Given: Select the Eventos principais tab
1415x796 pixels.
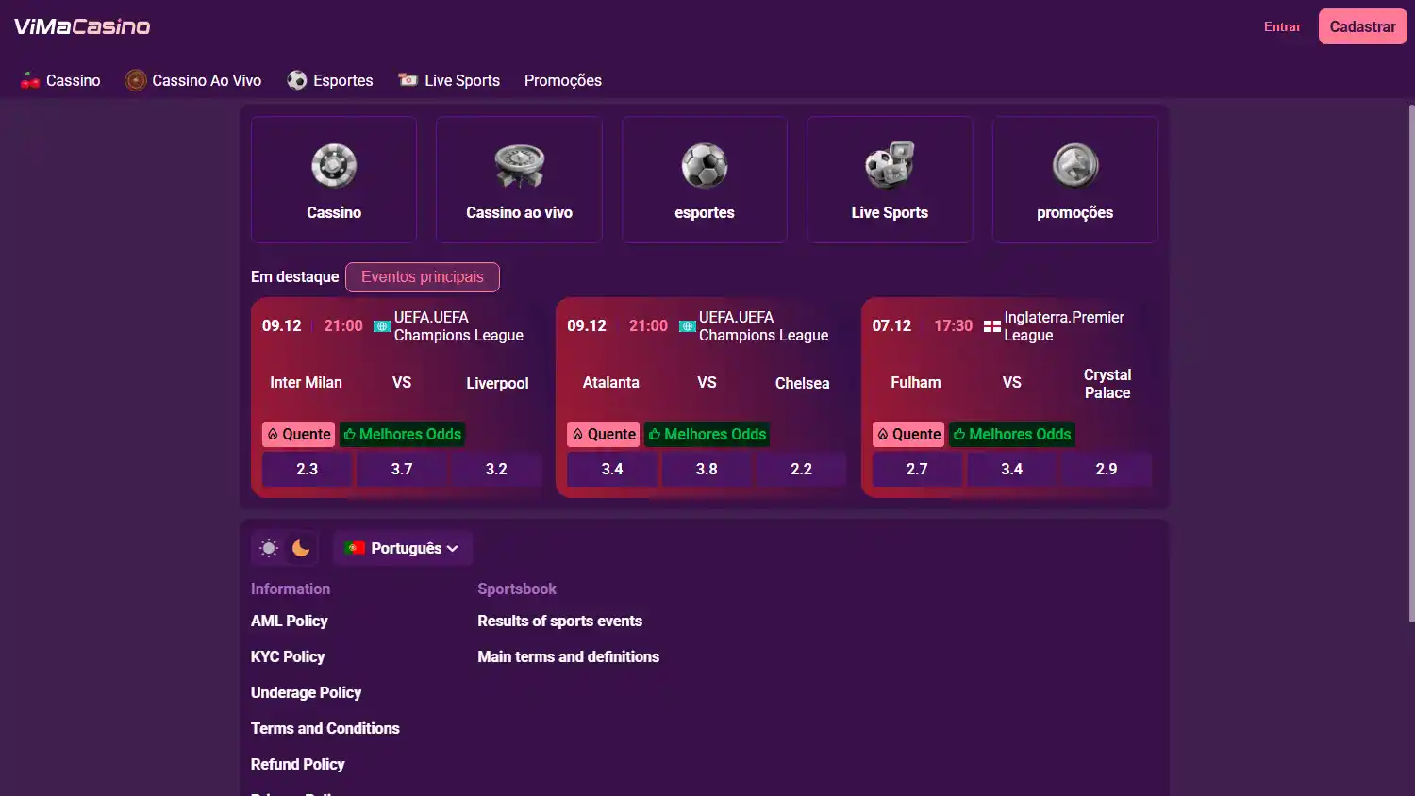Looking at the screenshot, I should (423, 277).
